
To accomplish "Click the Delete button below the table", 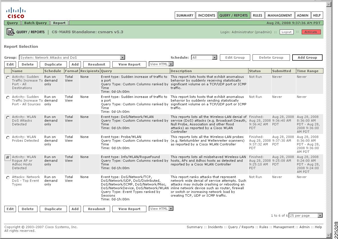I will tap(28, 209).
